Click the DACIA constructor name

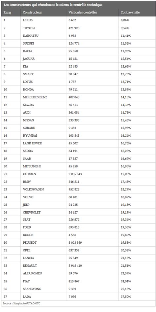[x=27, y=51]
